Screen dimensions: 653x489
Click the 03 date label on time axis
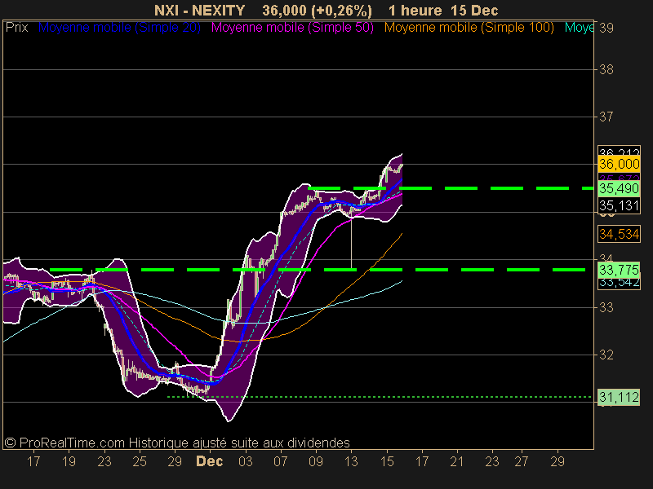[246, 461]
